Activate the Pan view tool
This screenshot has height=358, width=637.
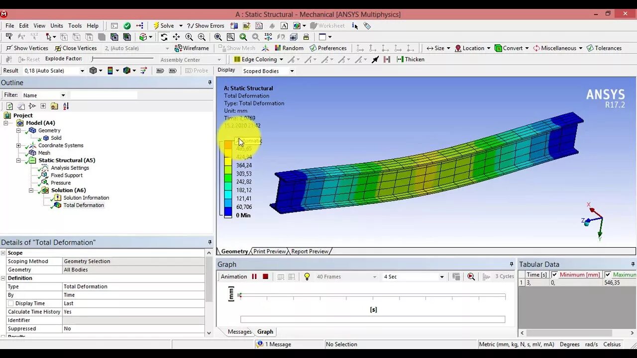tap(176, 37)
